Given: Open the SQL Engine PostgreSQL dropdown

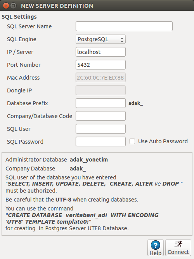Looking at the screenshot, I should coord(100,39).
